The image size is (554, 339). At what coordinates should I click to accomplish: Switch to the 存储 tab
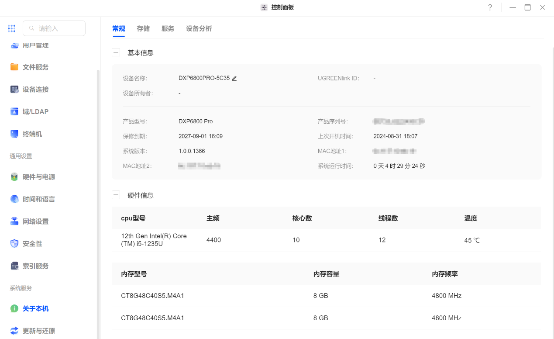coord(143,28)
